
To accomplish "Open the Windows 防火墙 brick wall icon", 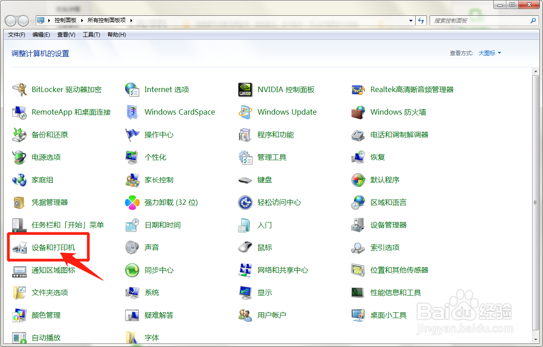I will pos(358,112).
